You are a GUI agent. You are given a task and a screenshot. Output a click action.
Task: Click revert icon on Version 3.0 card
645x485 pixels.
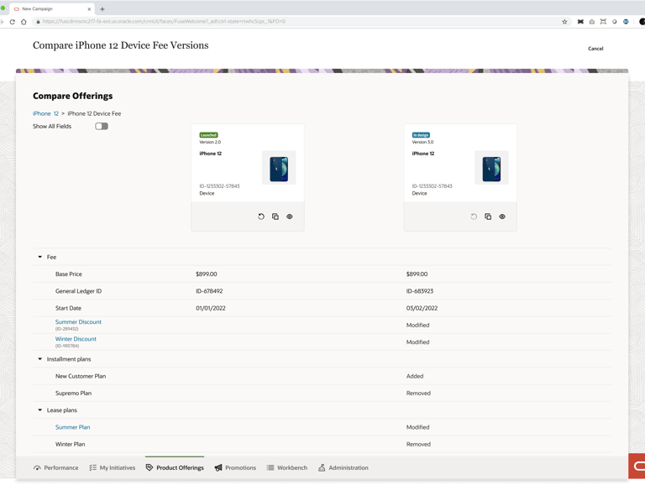[x=474, y=216]
